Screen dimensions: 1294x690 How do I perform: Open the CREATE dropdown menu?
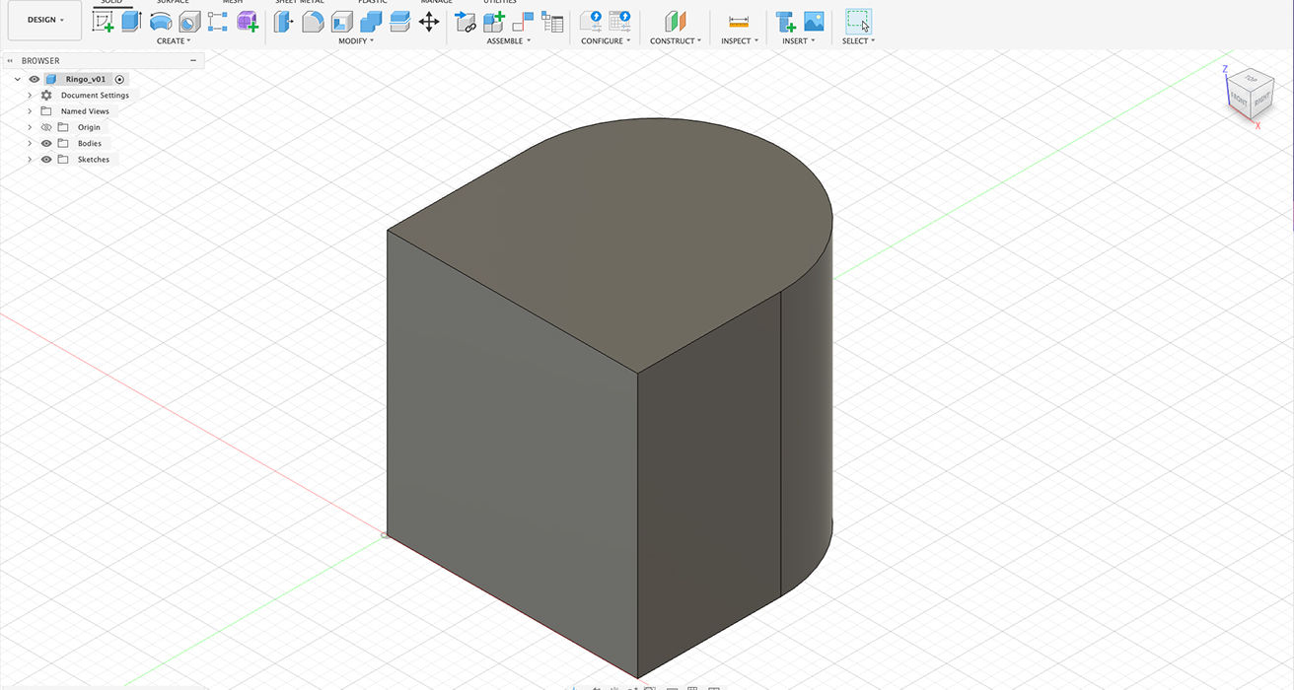click(174, 41)
